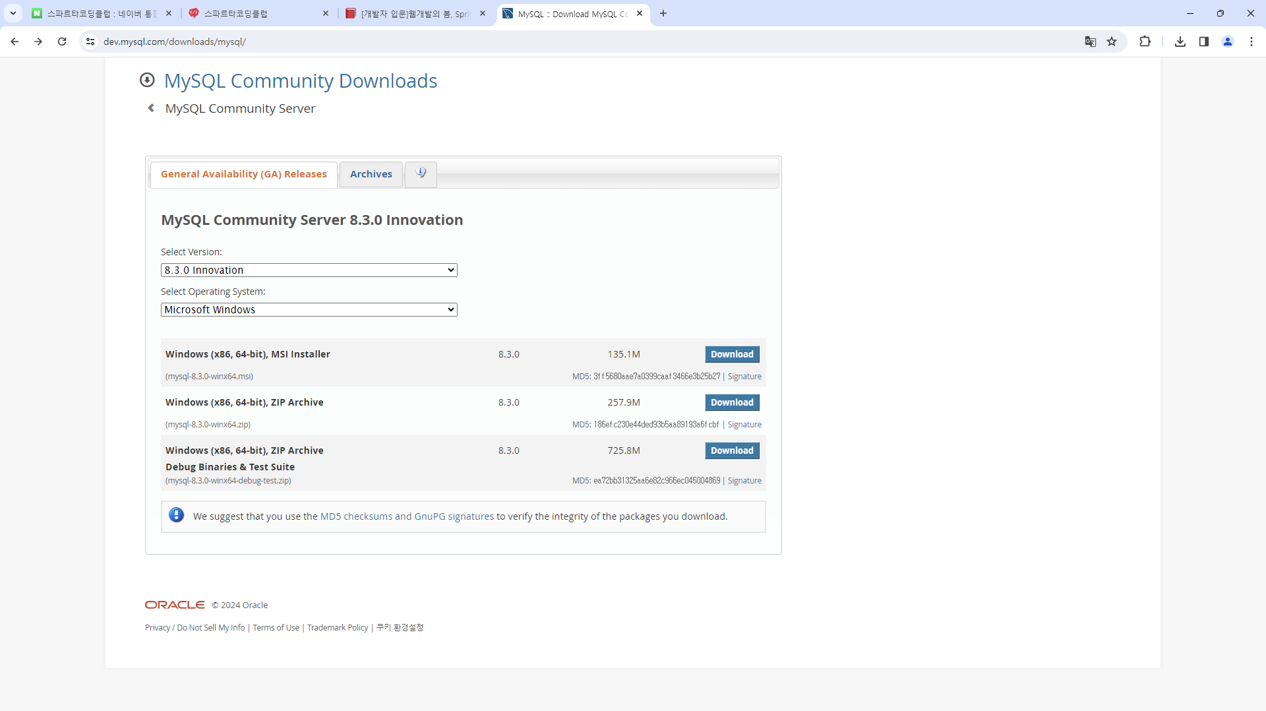
Task: Open the Chrome profile menu
Action: [1228, 42]
